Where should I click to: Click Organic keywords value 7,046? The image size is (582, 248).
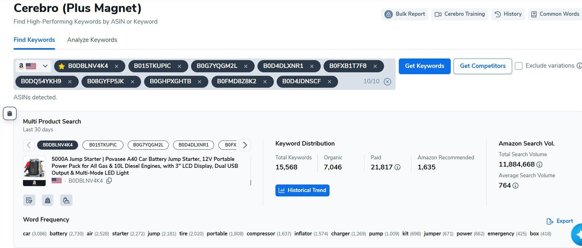click(x=333, y=167)
